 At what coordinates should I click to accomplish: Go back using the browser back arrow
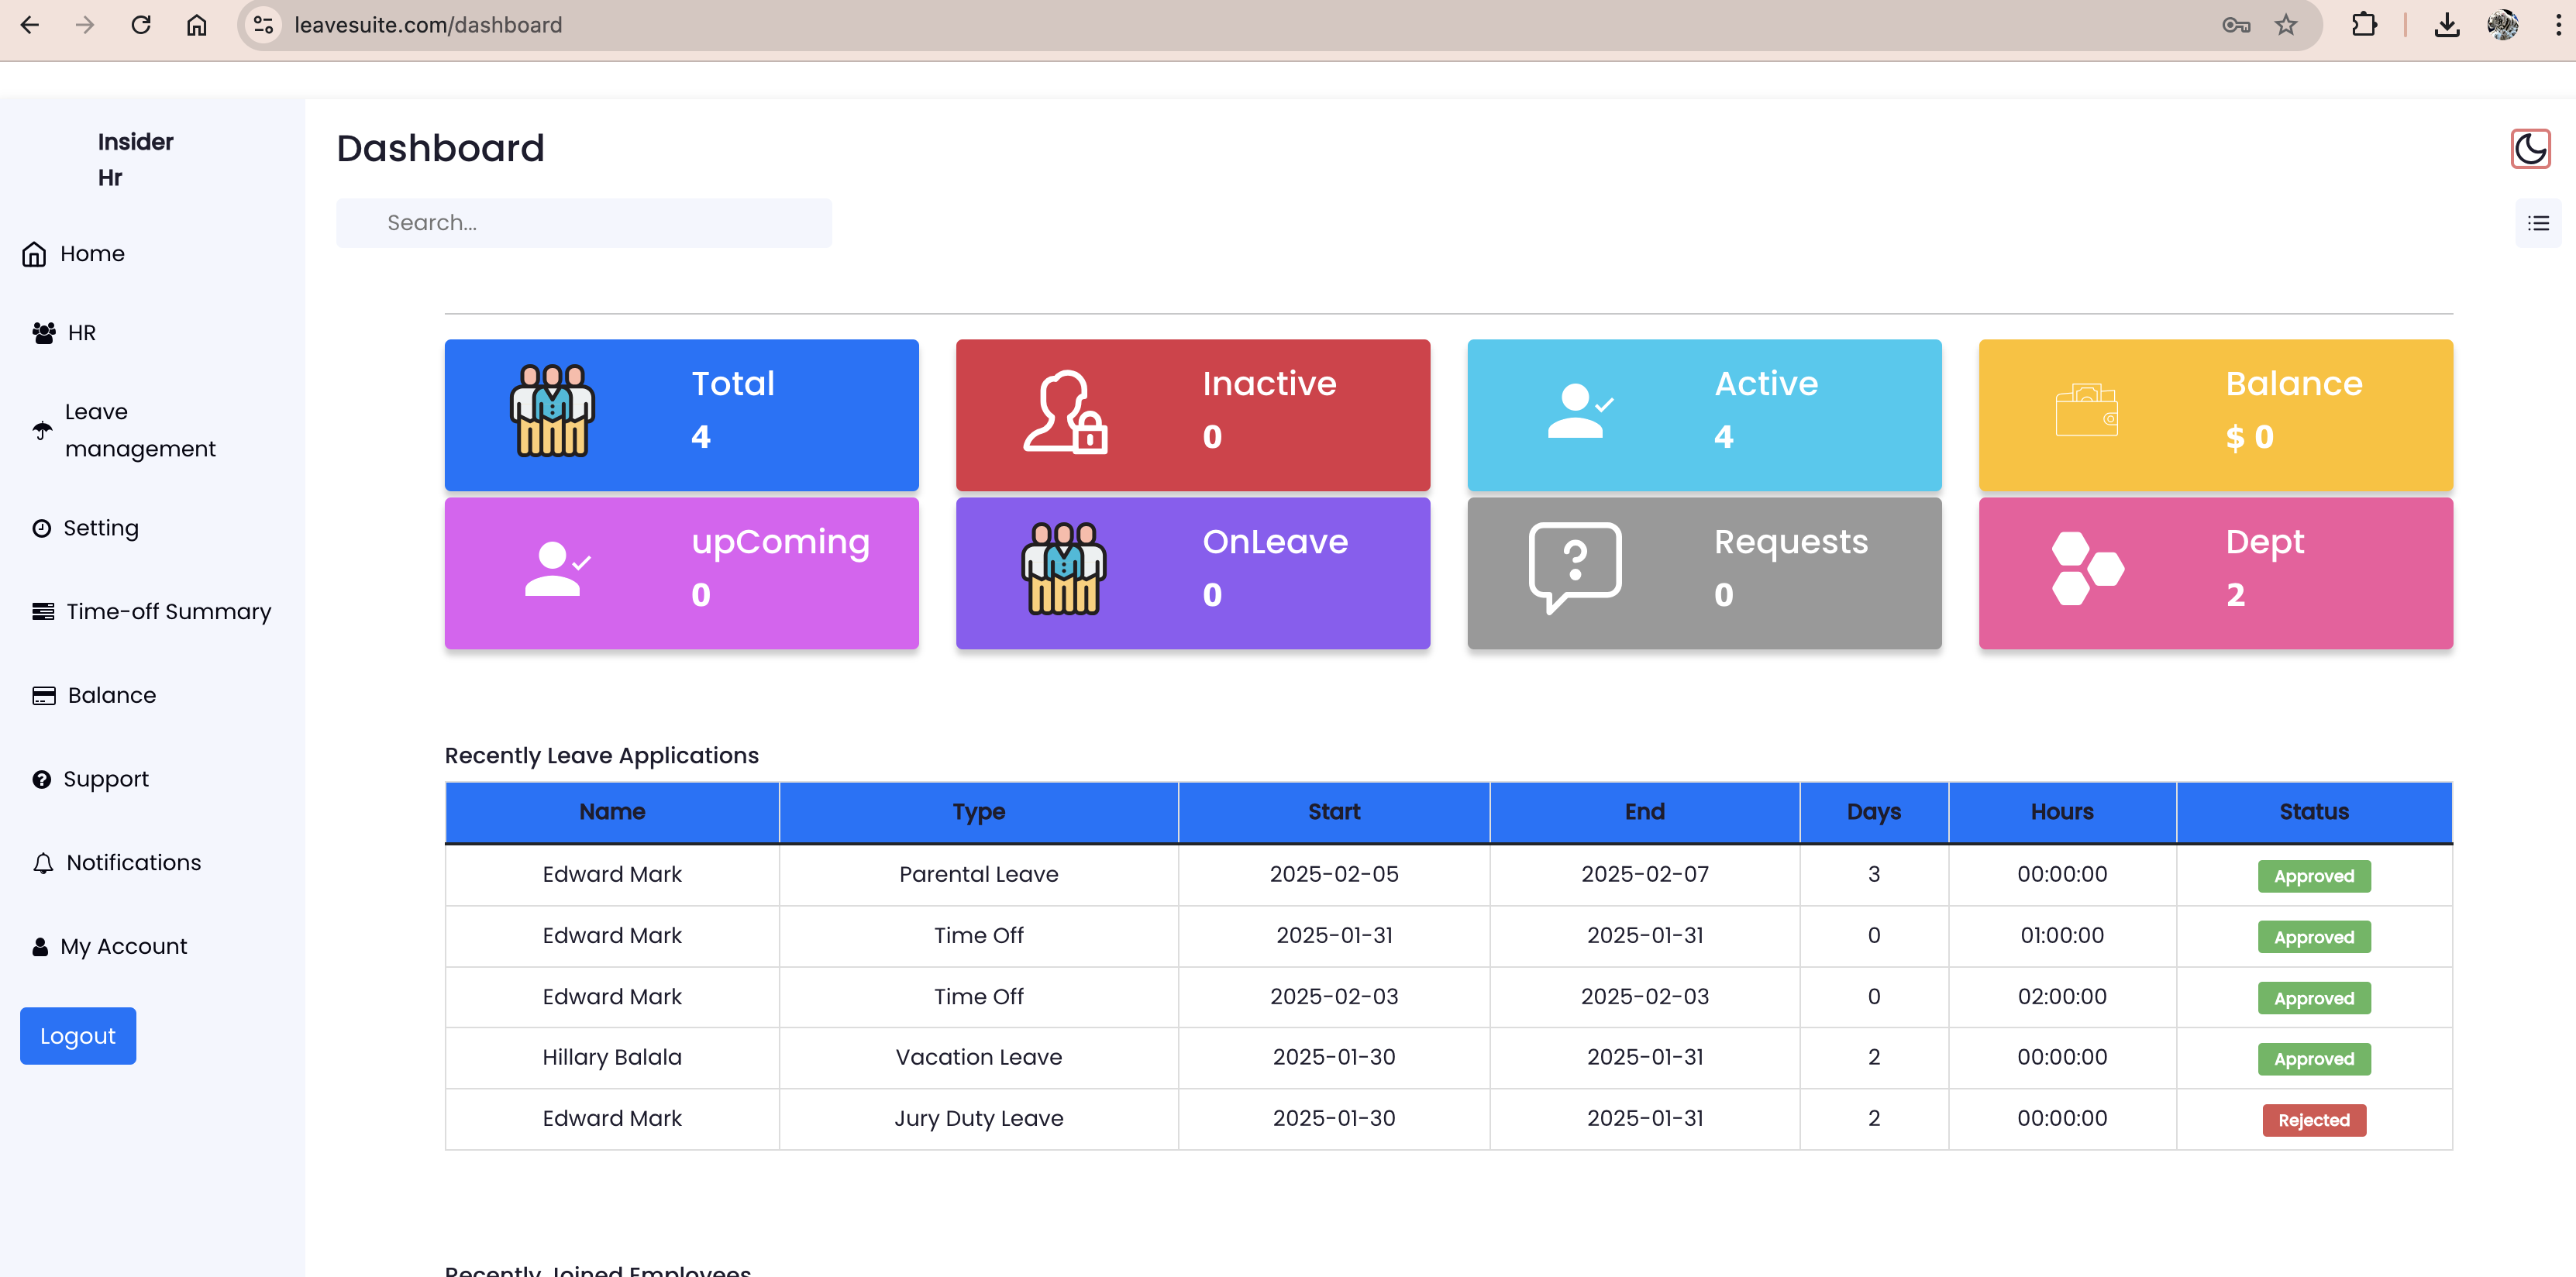pyautogui.click(x=30, y=25)
